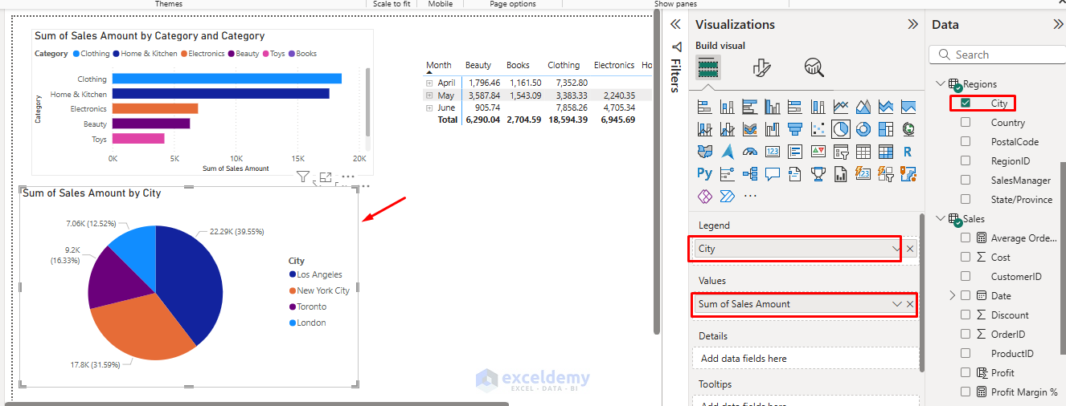Select the Decomposition tree visual
Image resolution: width=1066 pixels, height=406 pixels.
point(750,173)
